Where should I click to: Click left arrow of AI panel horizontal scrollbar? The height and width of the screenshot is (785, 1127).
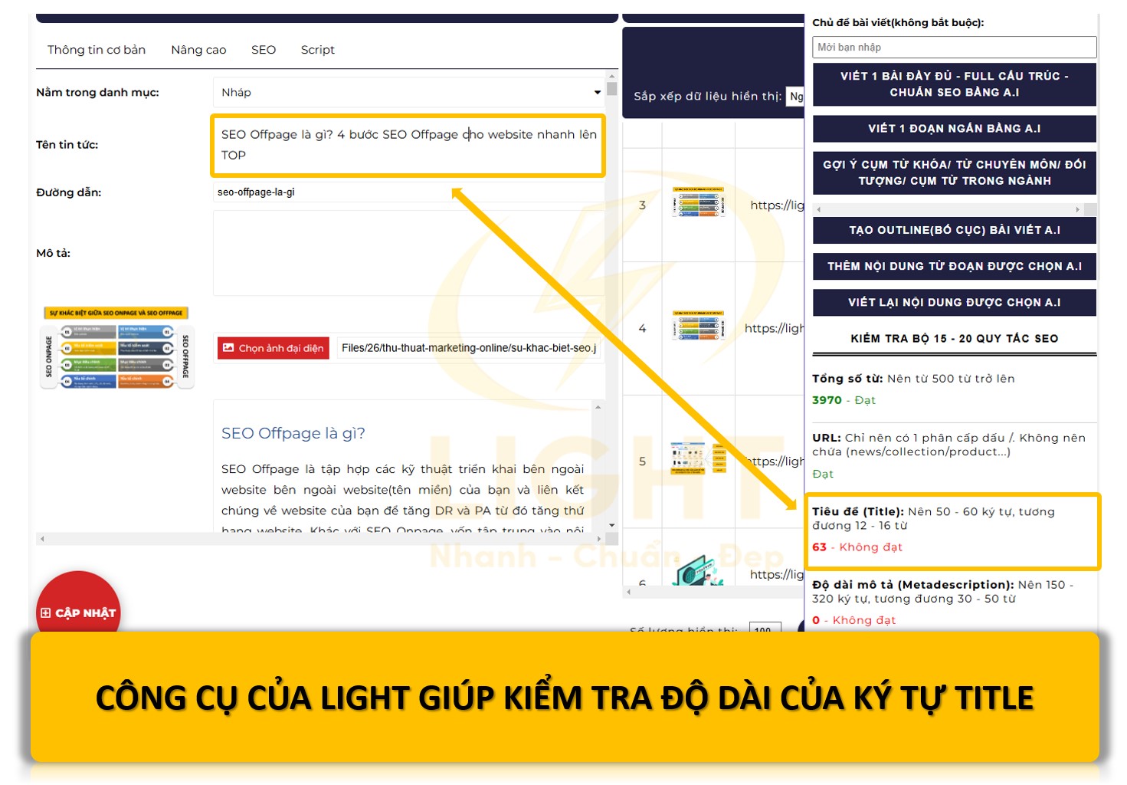tap(819, 209)
